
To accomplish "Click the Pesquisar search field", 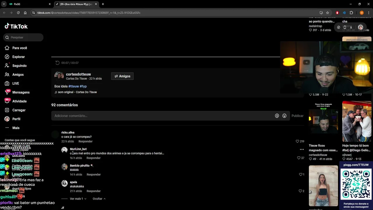I will (24, 37).
